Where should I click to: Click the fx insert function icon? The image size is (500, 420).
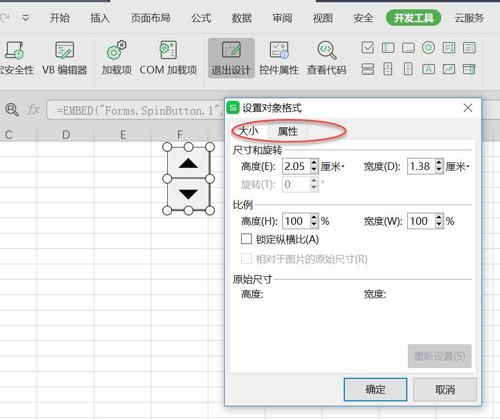click(x=33, y=109)
